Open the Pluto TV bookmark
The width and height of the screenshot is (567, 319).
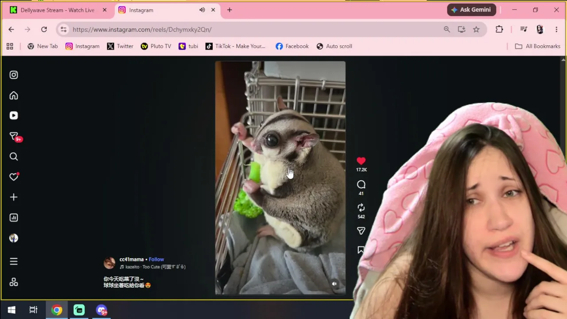(x=156, y=46)
